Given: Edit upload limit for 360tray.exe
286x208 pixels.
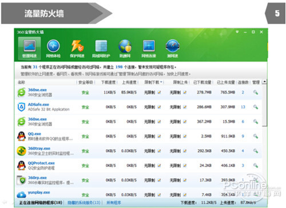Looking at the screenshot, I should [x=185, y=151].
